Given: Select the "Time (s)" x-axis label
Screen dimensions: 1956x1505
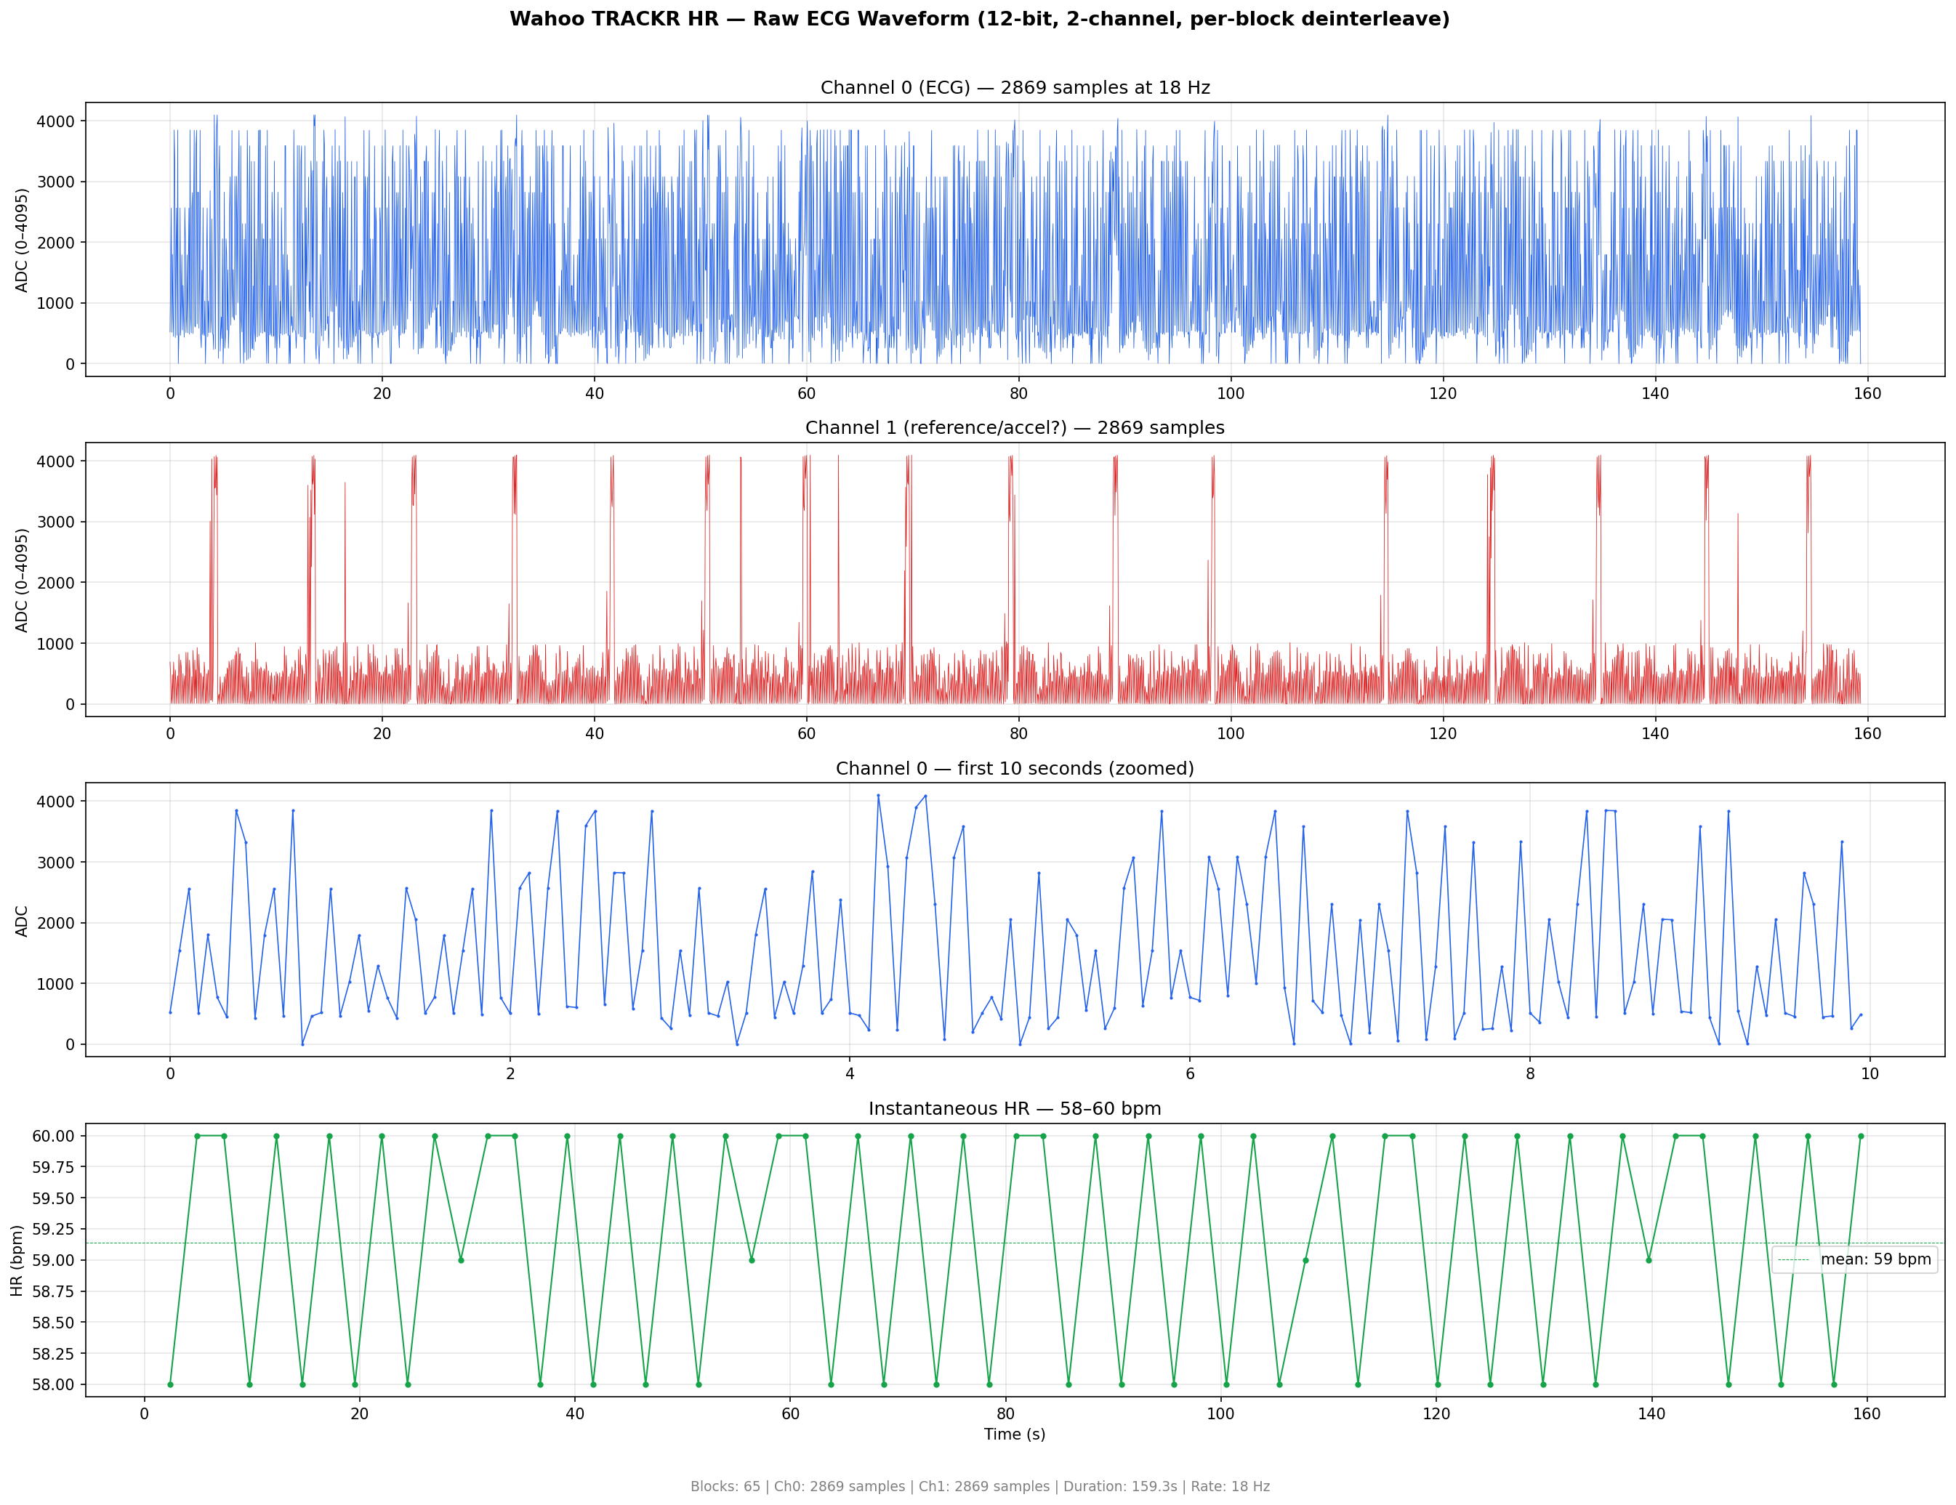Looking at the screenshot, I should point(1015,1433).
